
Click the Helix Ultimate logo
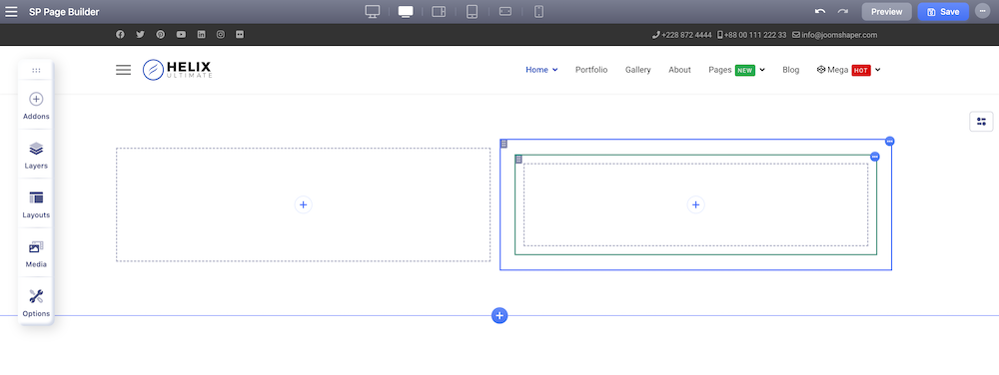[x=177, y=69]
